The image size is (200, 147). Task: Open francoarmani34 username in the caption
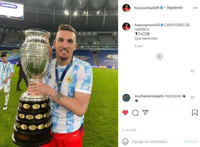tap(147, 25)
